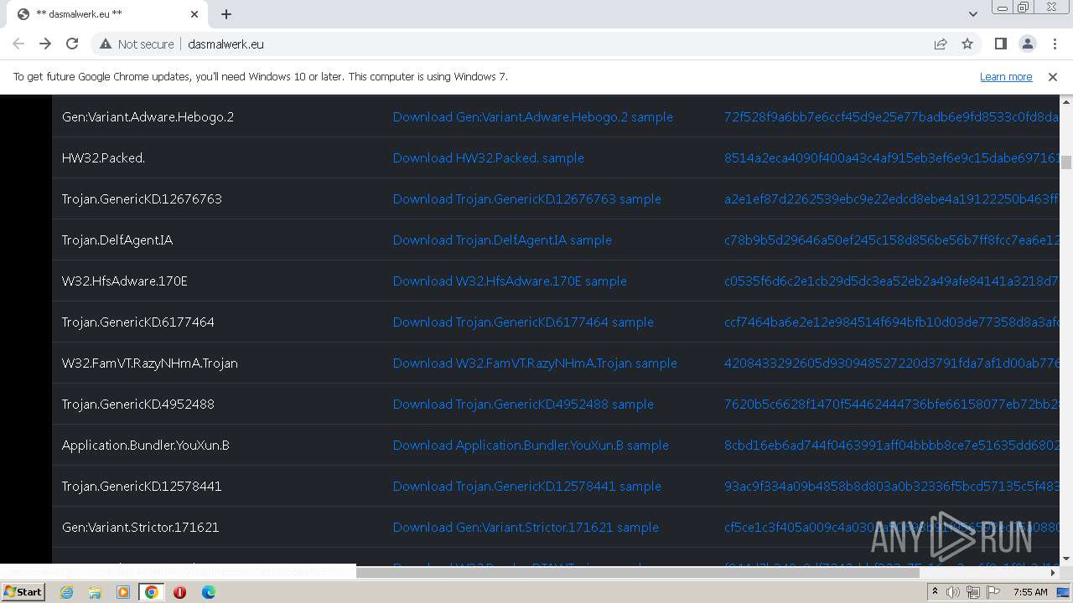Launch Internet Explorer from taskbar
Viewport: 1073px width, 603px height.
pos(66,592)
